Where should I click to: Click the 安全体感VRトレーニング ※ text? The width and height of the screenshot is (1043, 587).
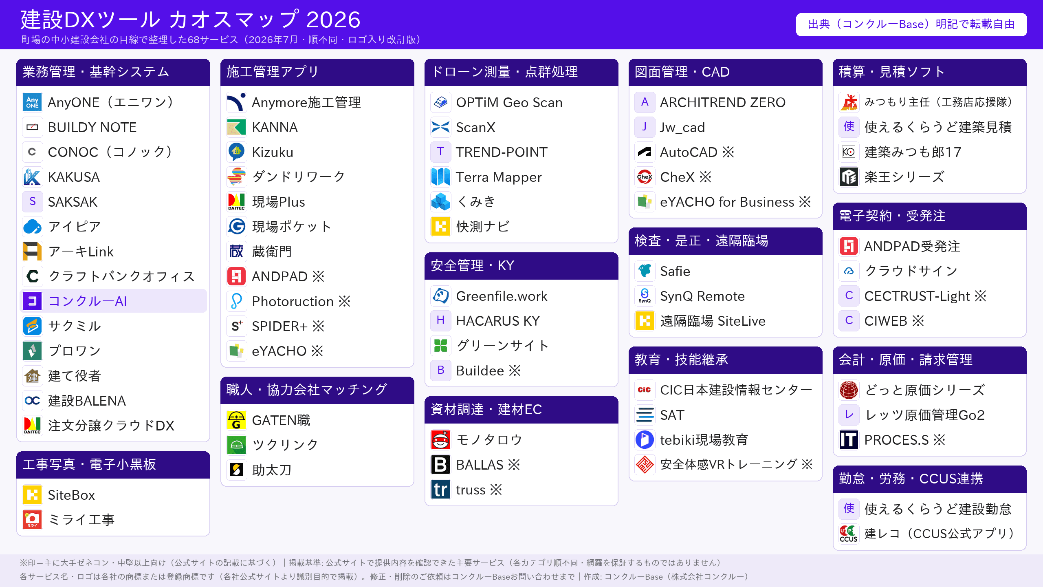pos(737,465)
